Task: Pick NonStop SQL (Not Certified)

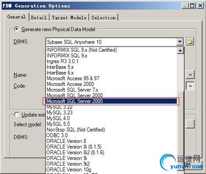Action: 112,130
